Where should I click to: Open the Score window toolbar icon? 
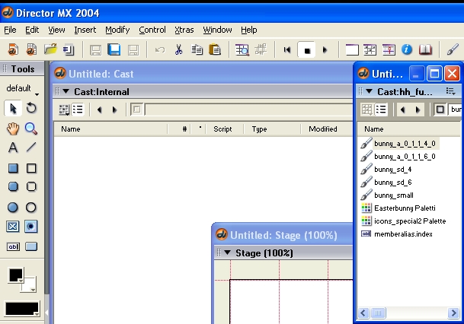pyautogui.click(x=389, y=49)
